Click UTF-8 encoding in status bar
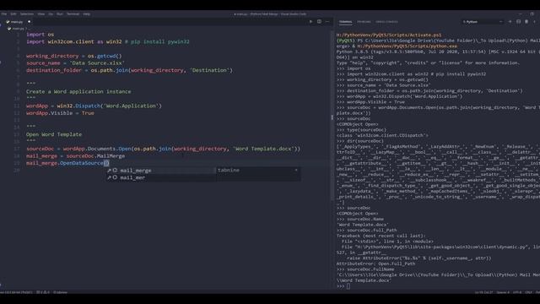Viewport: 540px width, 304px height. (x=517, y=292)
